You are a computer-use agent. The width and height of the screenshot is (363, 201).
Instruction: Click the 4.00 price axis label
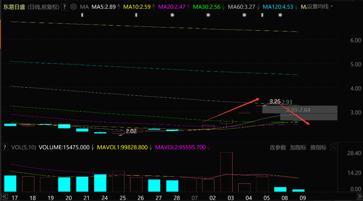[356, 89]
